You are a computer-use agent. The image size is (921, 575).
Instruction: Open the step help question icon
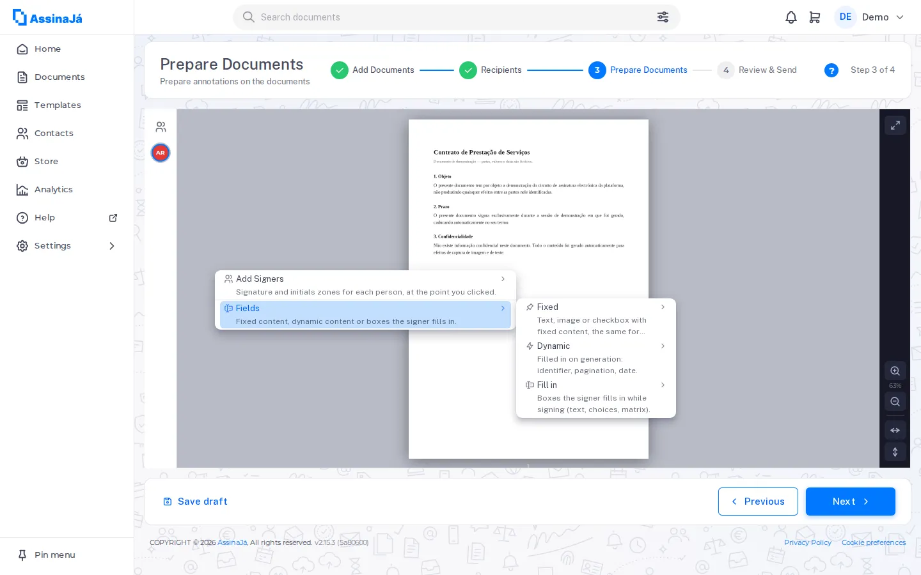pos(831,70)
